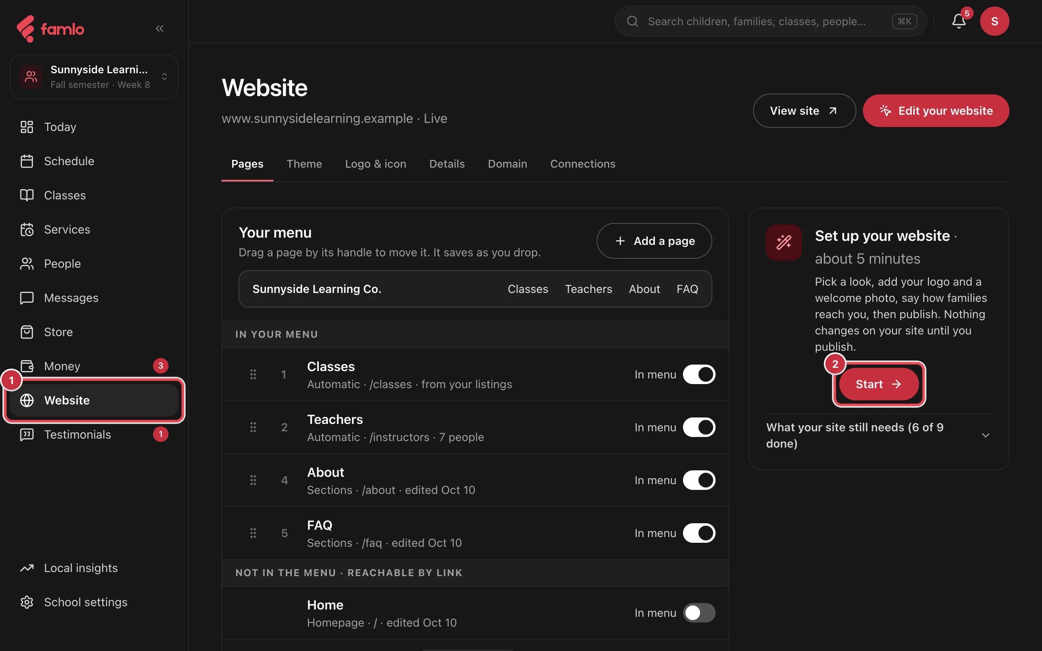Open Website in the sidebar
1042x651 pixels.
[94, 400]
